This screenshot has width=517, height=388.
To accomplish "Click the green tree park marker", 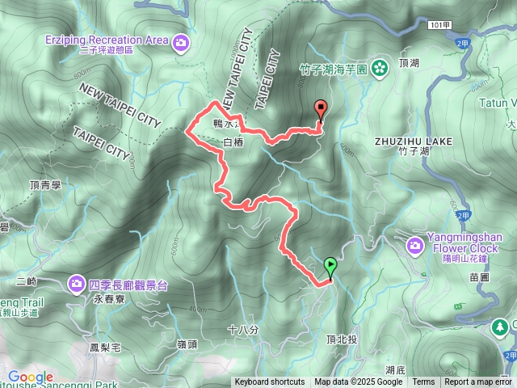I will click(500, 328).
